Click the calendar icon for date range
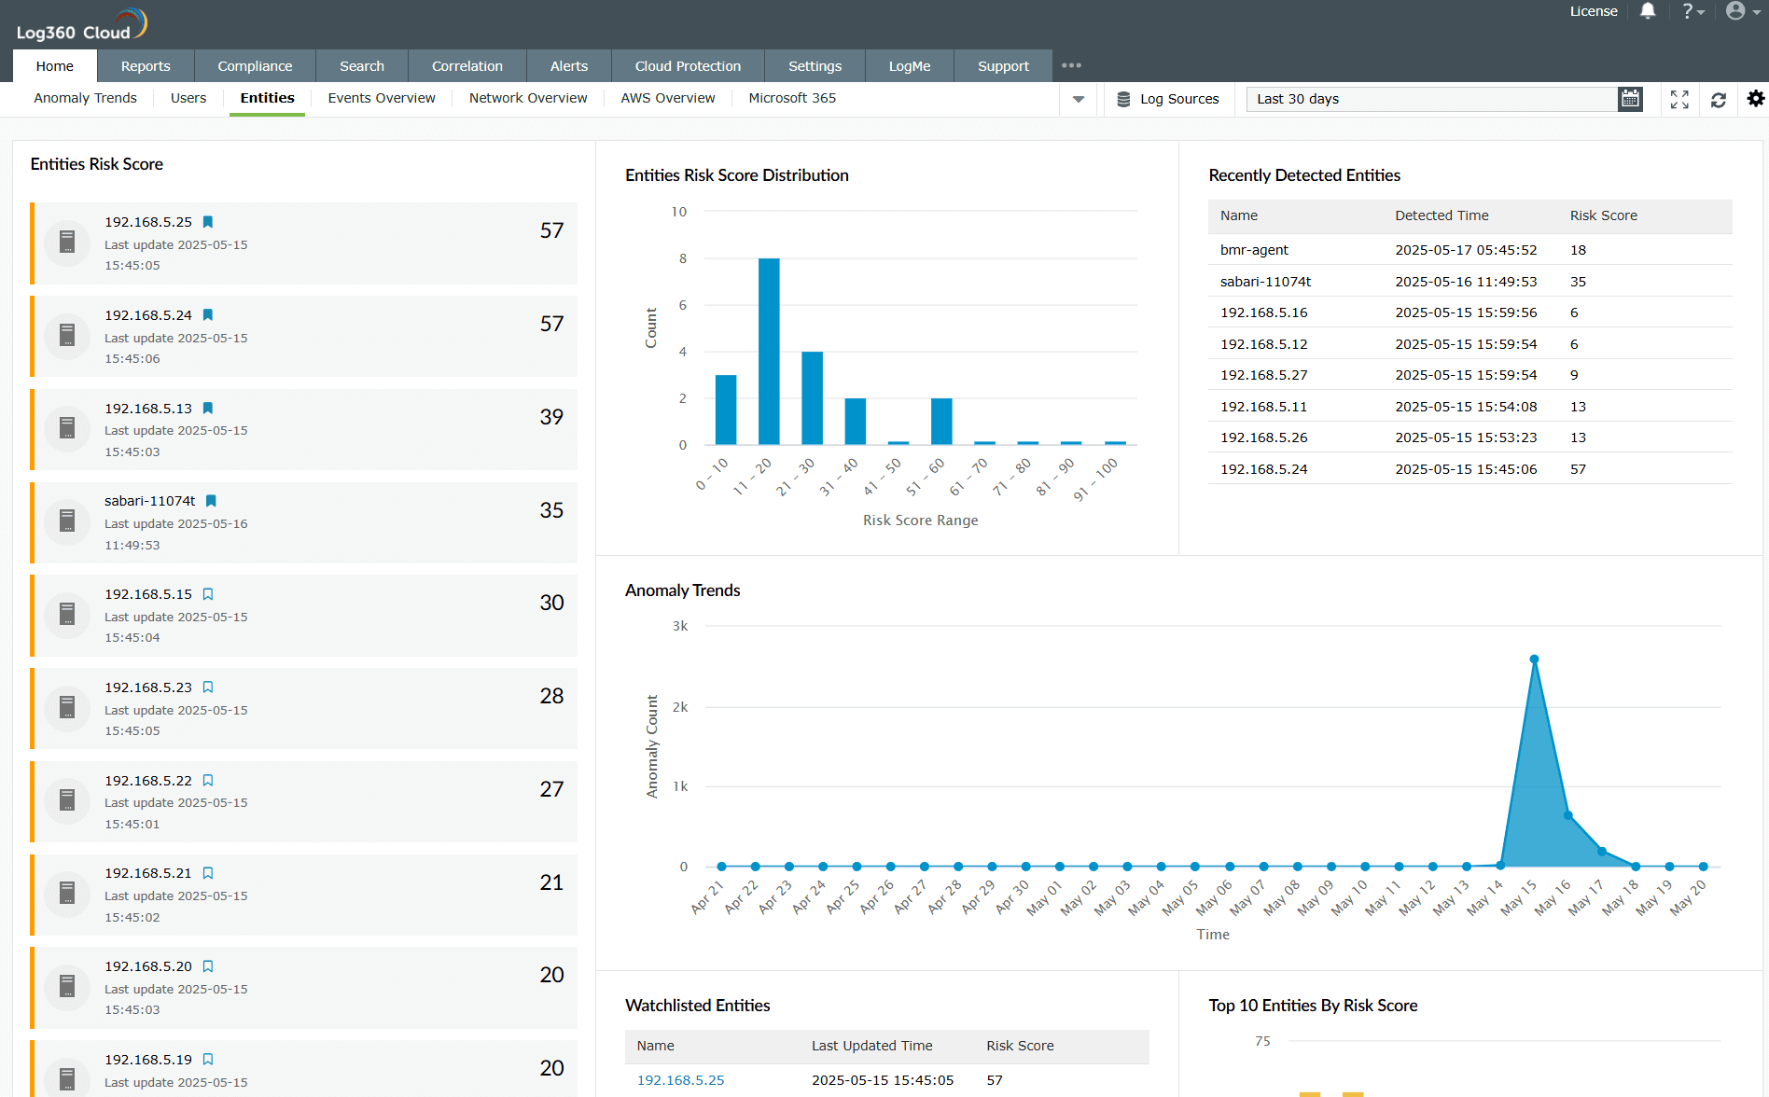 1630,99
